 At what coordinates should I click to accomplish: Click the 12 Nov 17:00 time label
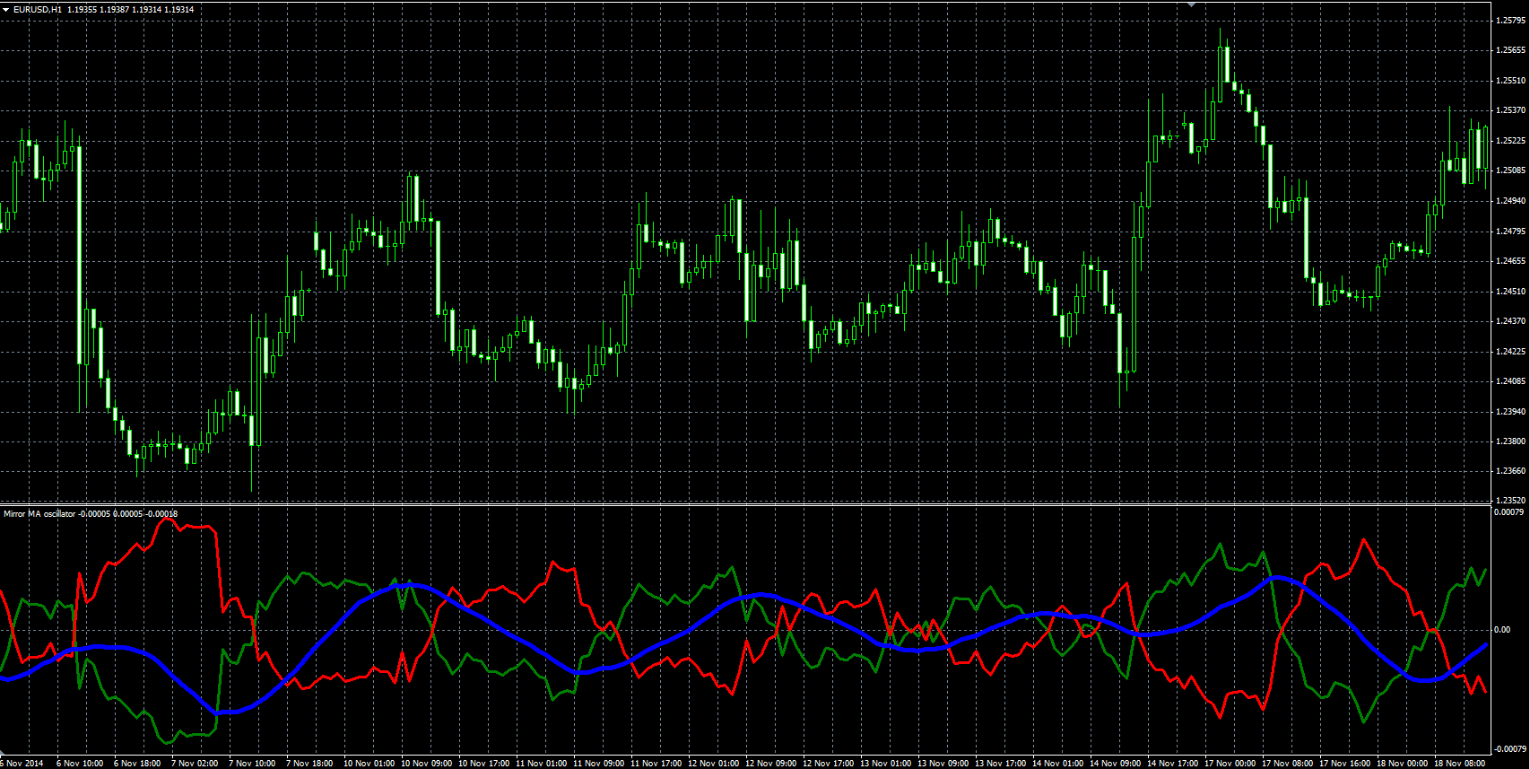pos(829,764)
